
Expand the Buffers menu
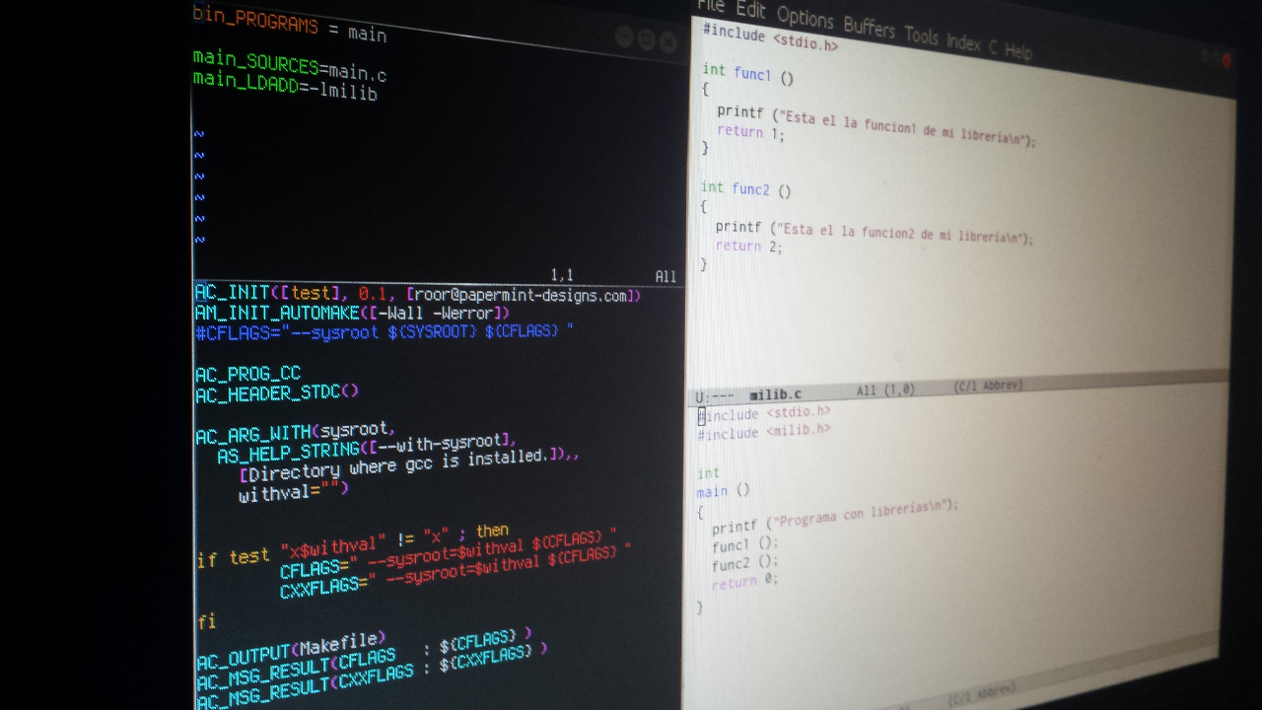[869, 27]
